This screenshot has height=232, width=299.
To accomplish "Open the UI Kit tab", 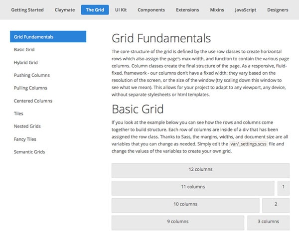I will pos(121,10).
